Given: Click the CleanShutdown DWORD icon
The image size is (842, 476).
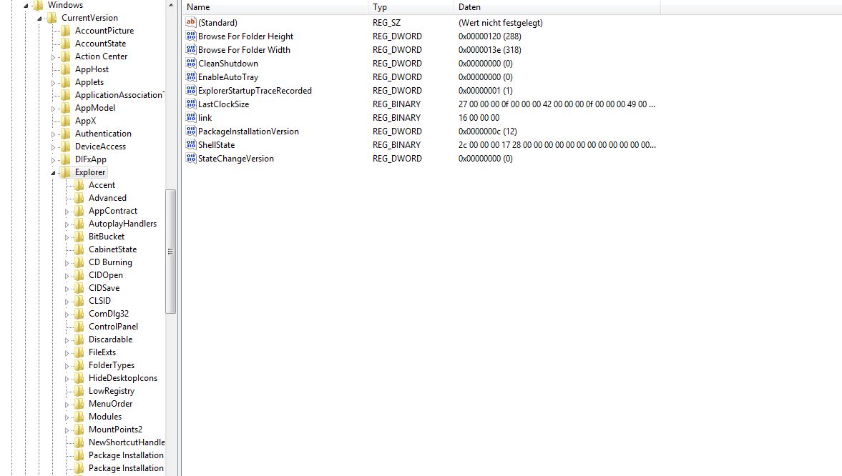Looking at the screenshot, I should (190, 63).
